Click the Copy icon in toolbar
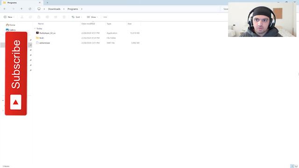Image resolution: width=299 pixels, height=168 pixels. point(30,17)
